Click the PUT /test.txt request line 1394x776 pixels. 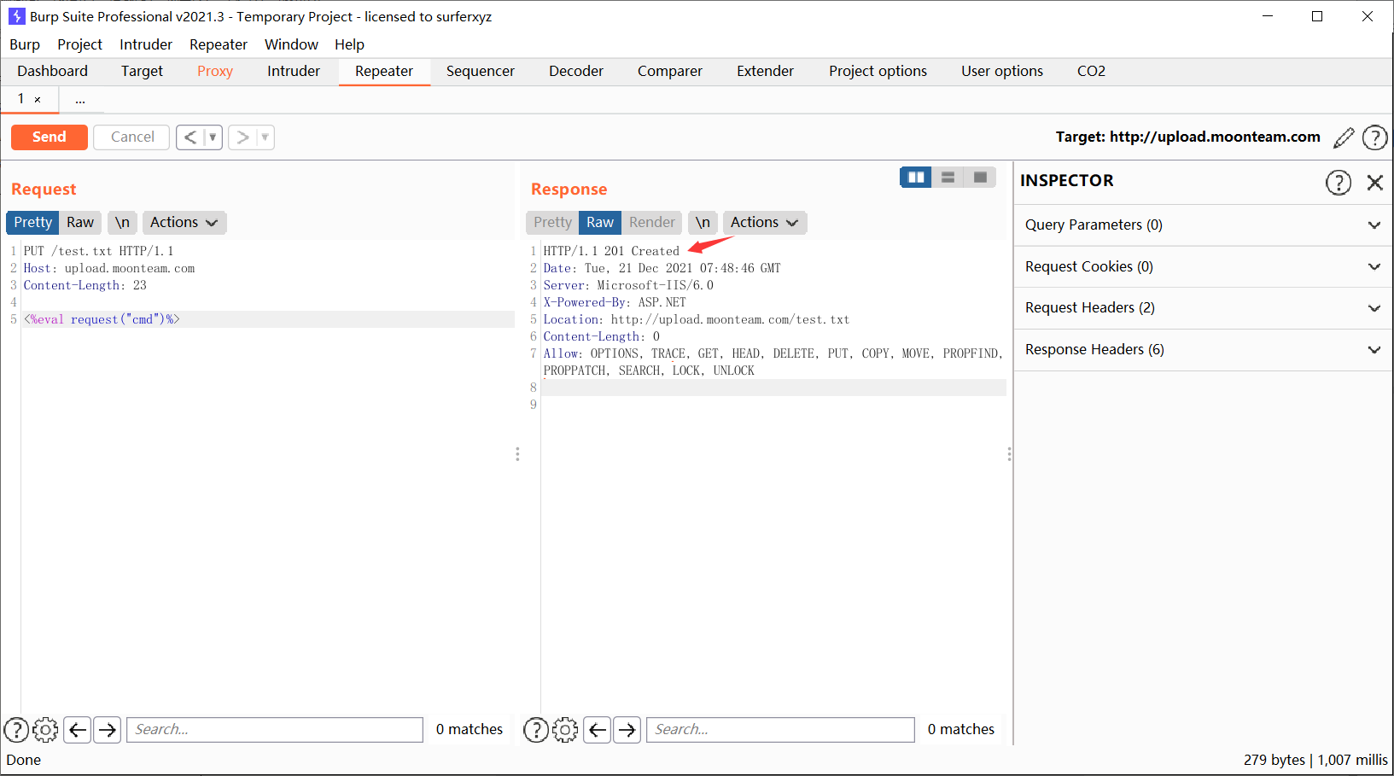(98, 251)
